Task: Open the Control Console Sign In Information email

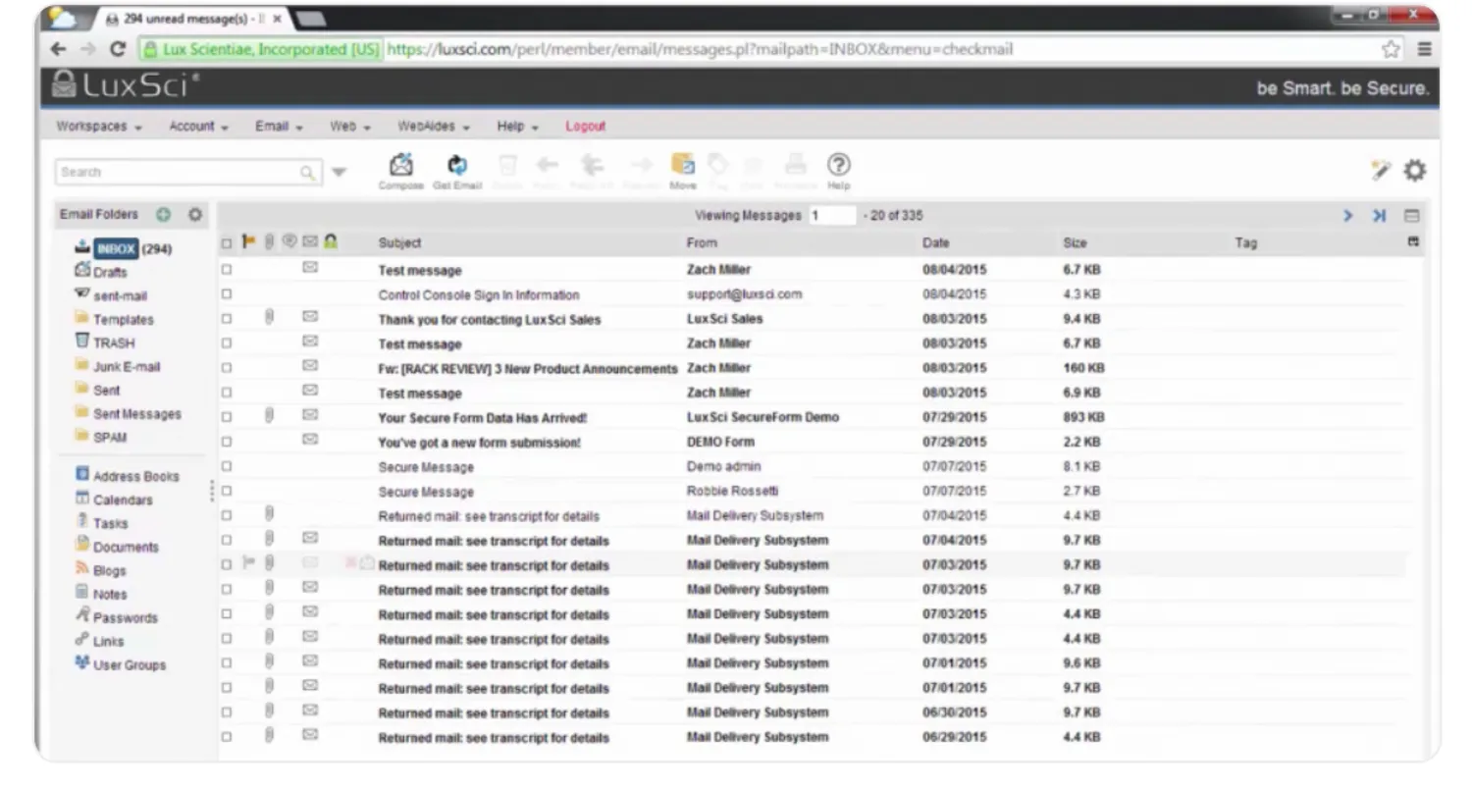Action: point(479,294)
